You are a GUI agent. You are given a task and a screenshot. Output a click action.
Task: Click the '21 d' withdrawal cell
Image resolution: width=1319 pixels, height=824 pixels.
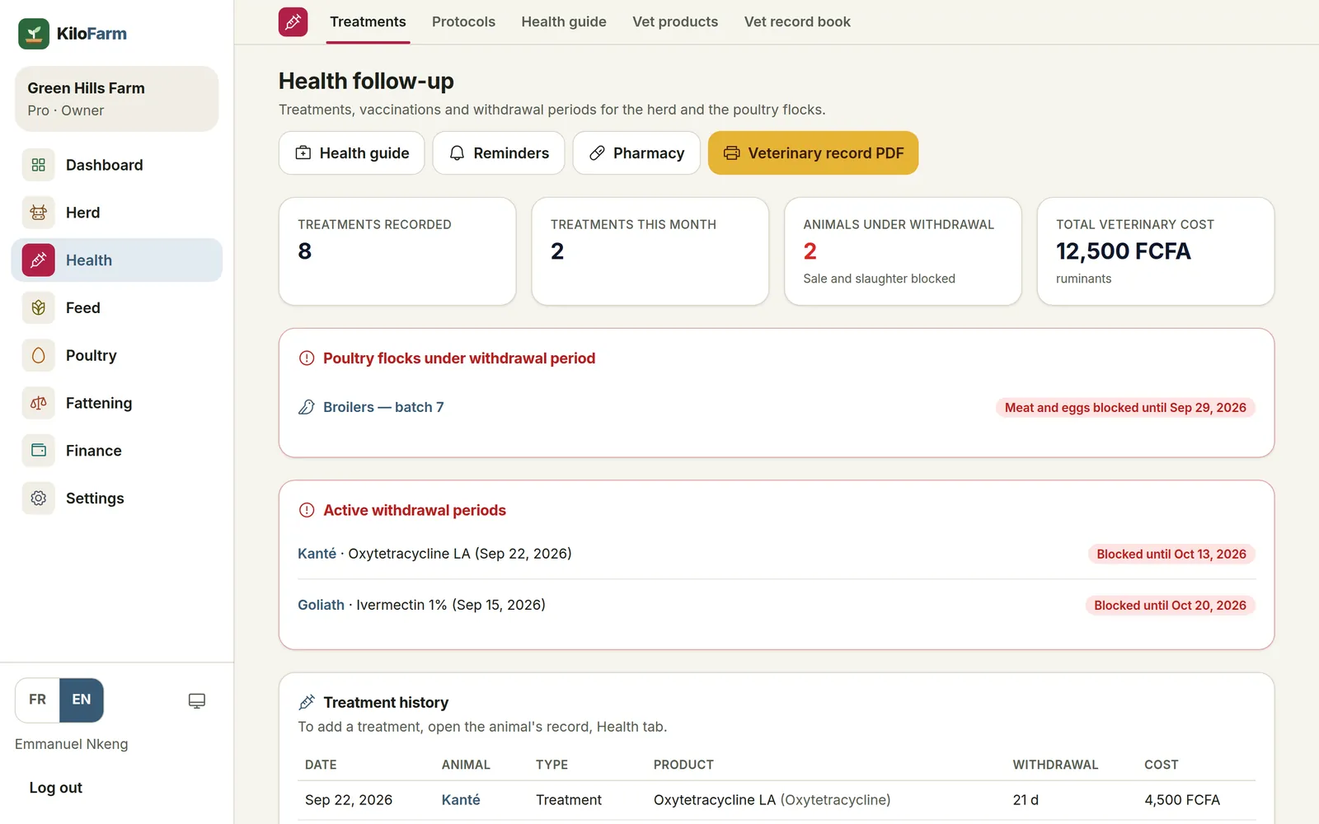click(1026, 800)
